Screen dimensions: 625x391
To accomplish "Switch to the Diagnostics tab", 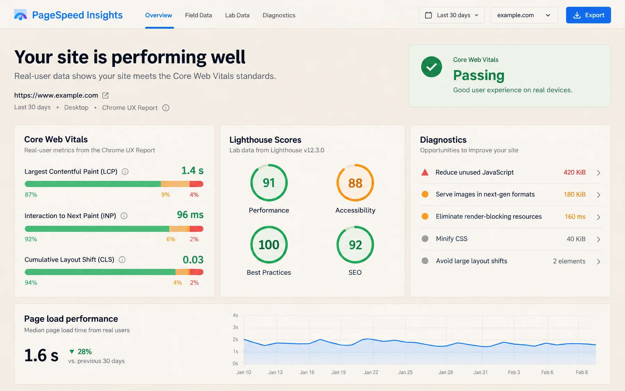I will pos(279,15).
